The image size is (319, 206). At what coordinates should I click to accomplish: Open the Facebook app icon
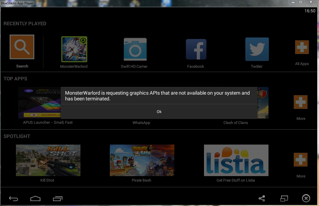[196, 49]
